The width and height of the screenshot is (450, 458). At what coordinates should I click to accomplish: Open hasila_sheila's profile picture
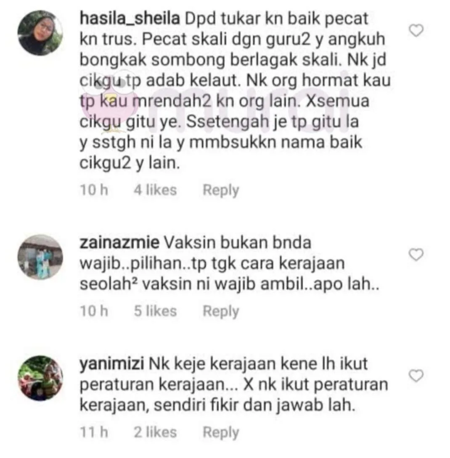pos(40,33)
